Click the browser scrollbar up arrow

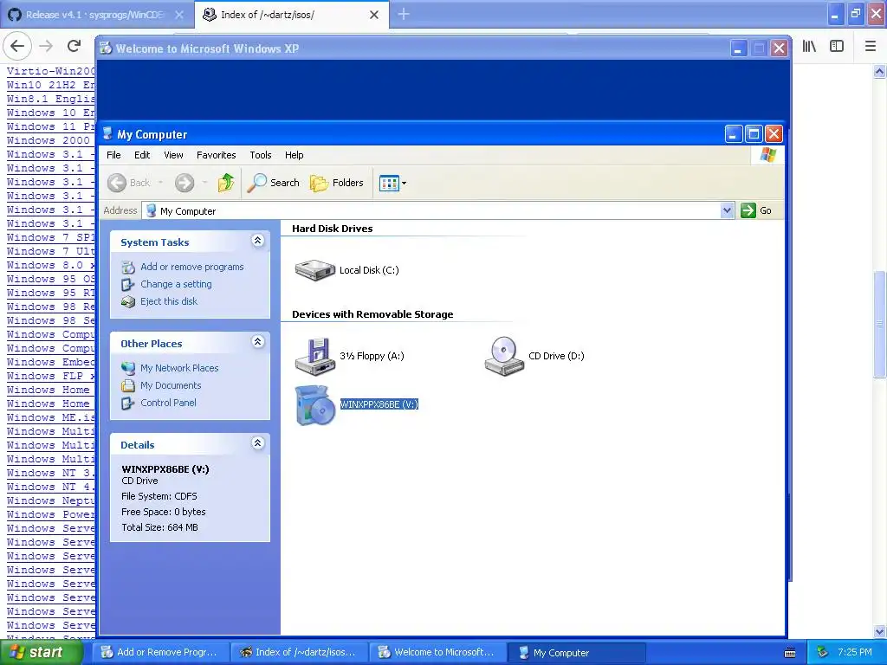[x=880, y=71]
